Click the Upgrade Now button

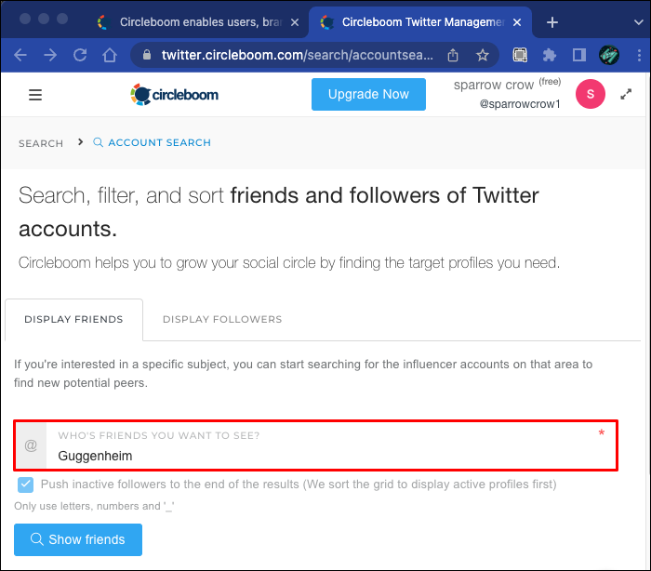368,94
